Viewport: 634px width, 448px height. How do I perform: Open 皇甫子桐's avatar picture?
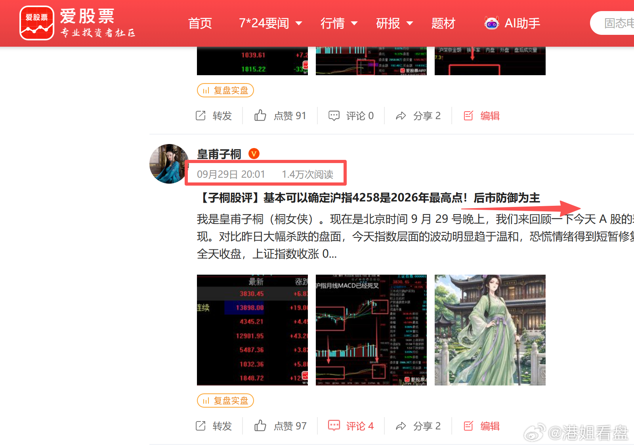click(x=169, y=164)
